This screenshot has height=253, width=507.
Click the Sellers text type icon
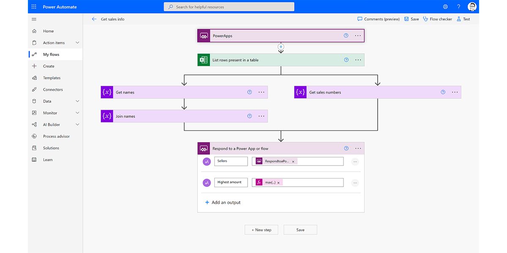pos(207,161)
